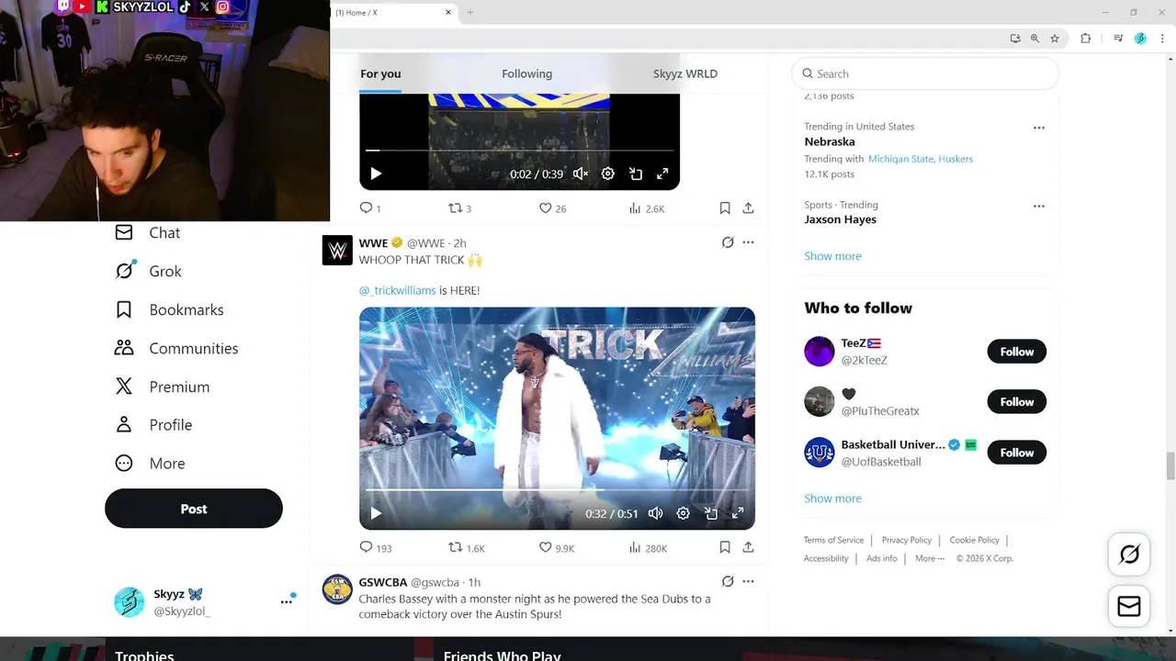Switch to the For you tab
This screenshot has width=1176, height=661.
(x=380, y=73)
